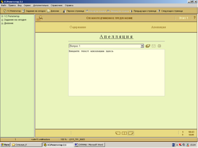The image size is (198, 148).
Task: Select the single-page scroll view icon
Action: (118, 133)
